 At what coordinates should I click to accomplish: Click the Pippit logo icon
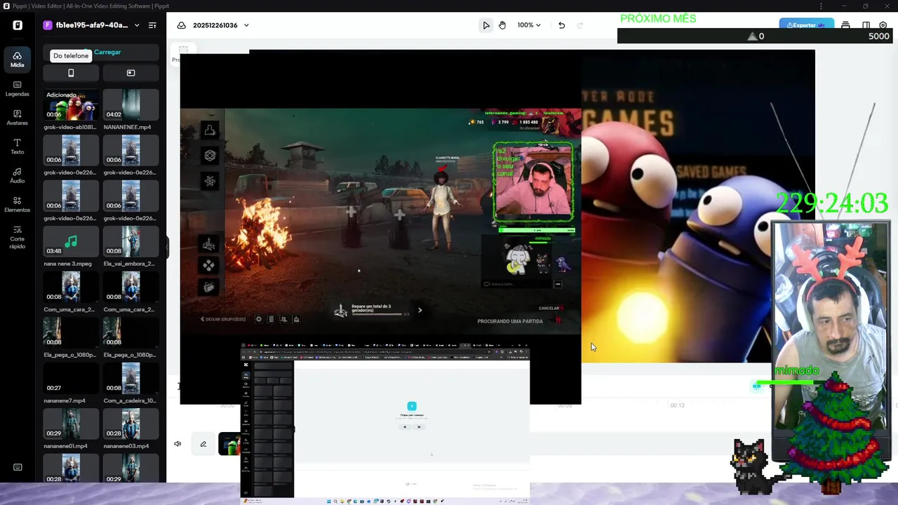click(x=18, y=25)
